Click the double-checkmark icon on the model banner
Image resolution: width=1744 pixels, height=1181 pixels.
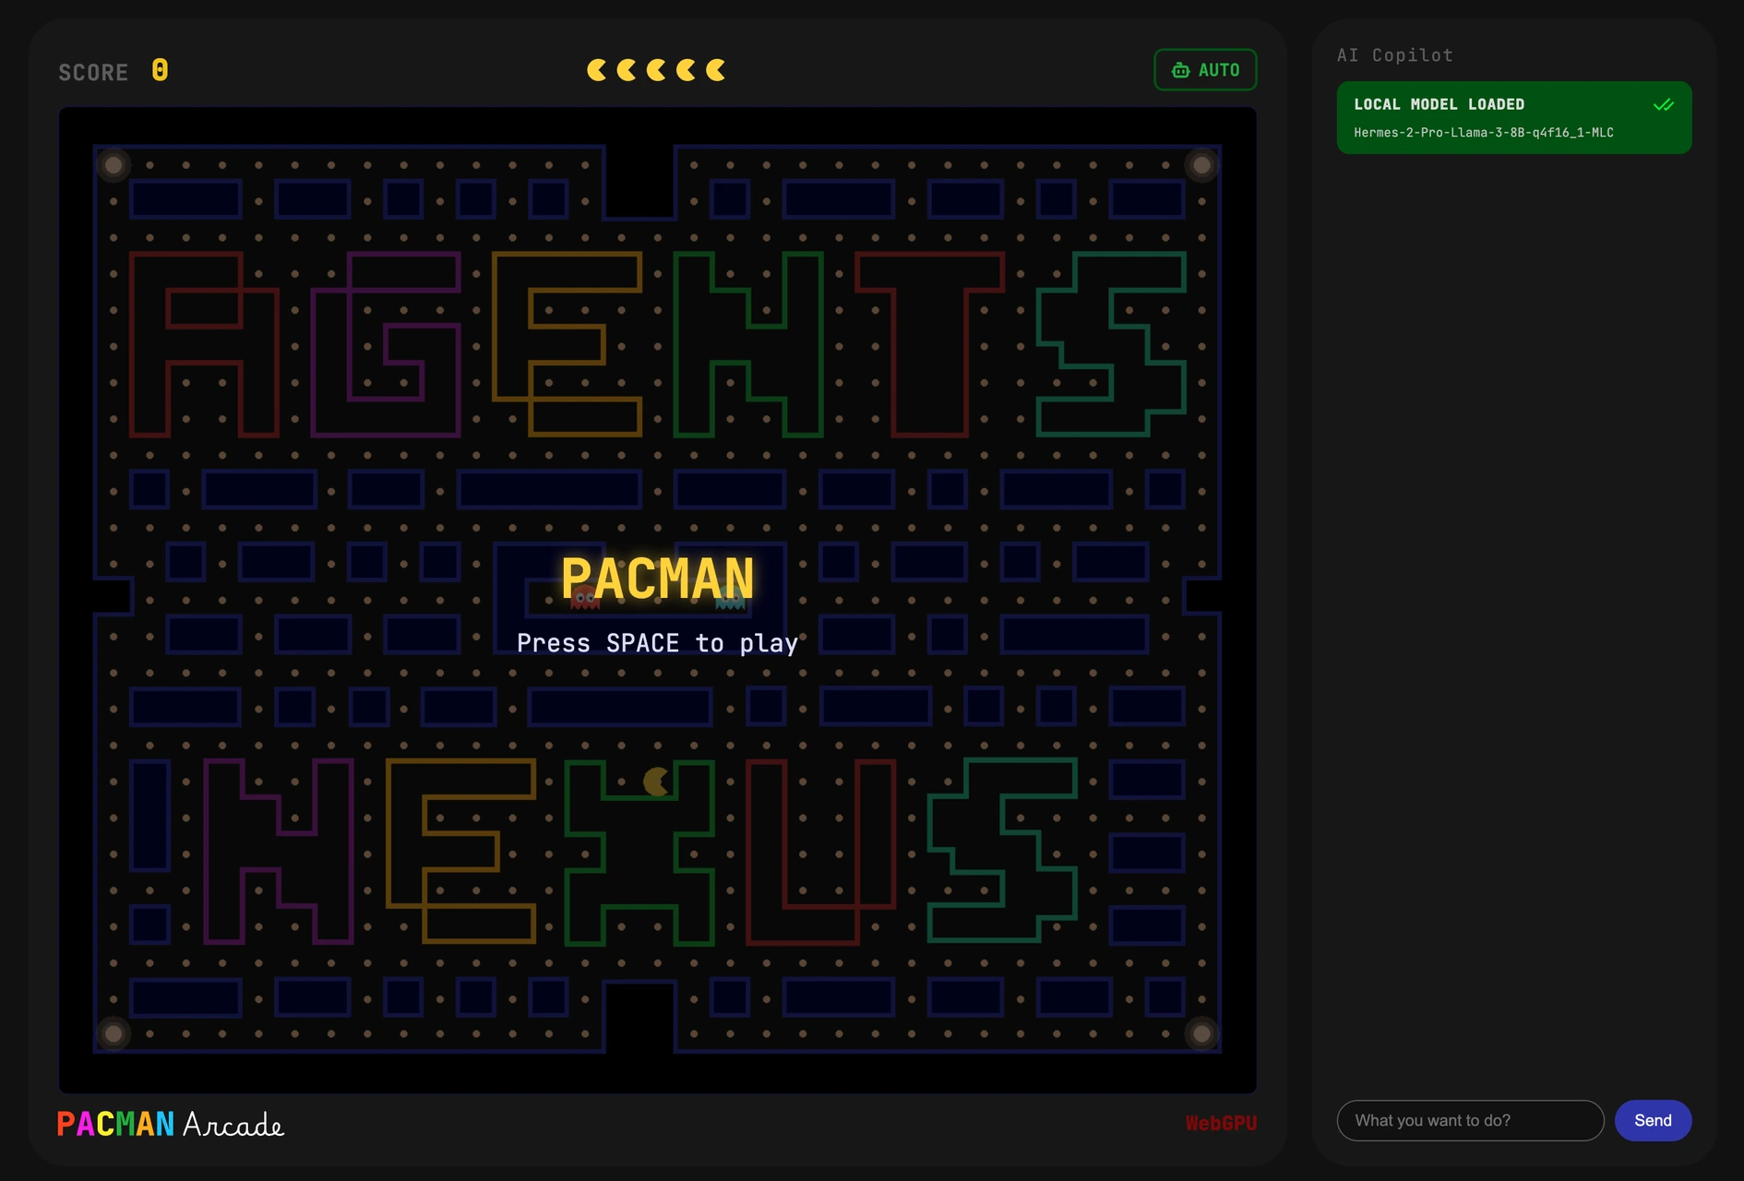click(1664, 104)
